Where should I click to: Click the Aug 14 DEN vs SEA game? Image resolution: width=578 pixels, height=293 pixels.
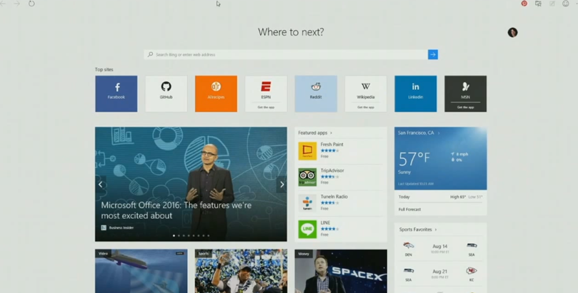point(440,249)
